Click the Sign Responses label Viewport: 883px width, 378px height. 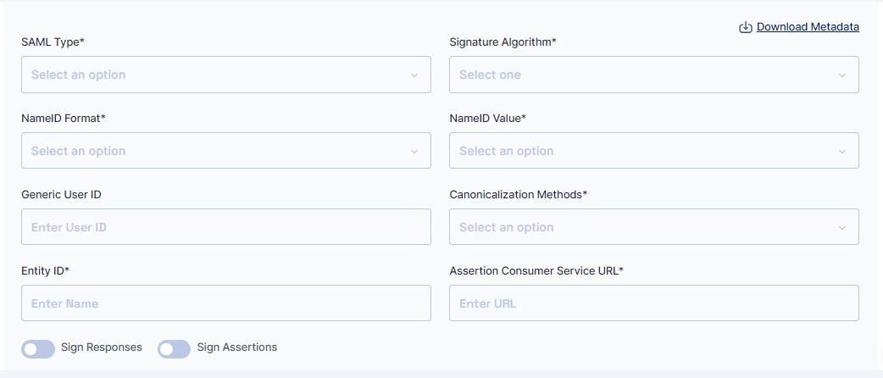[102, 347]
